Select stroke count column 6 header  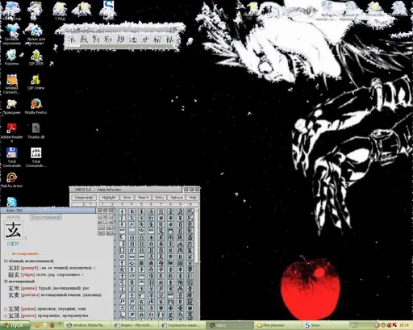click(151, 204)
